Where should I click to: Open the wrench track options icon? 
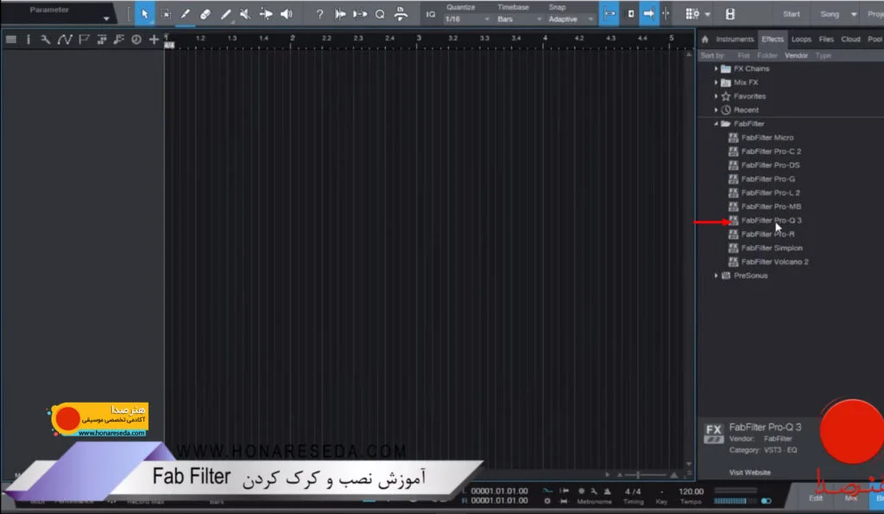46,40
